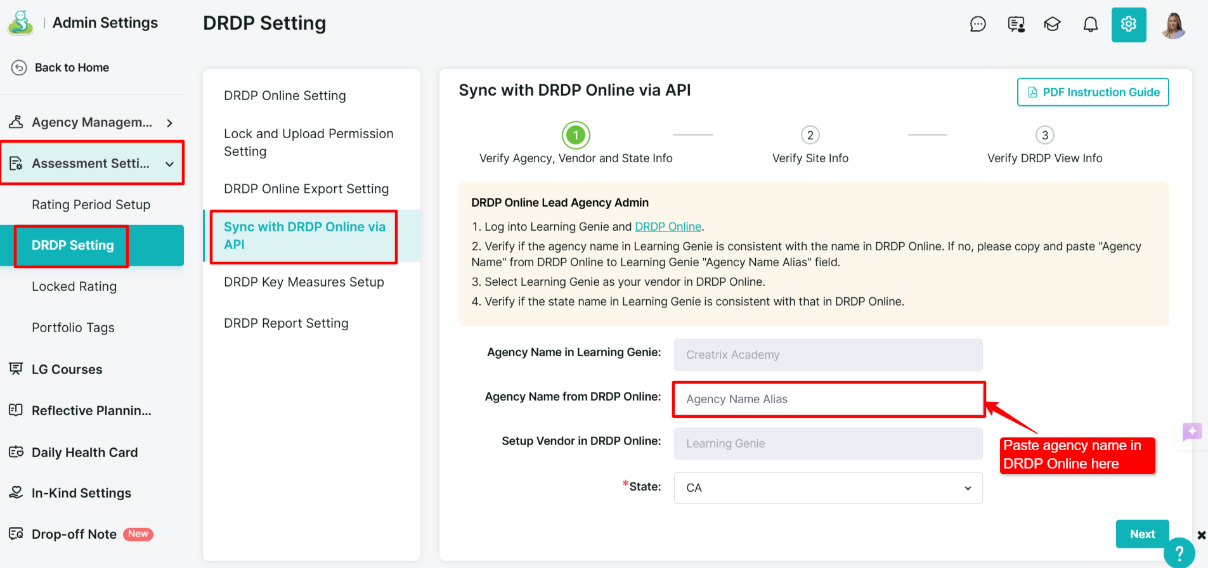This screenshot has height=568, width=1208.
Task: Click the DRDP Online Lead Agency Admin heading
Action: [x=560, y=203]
